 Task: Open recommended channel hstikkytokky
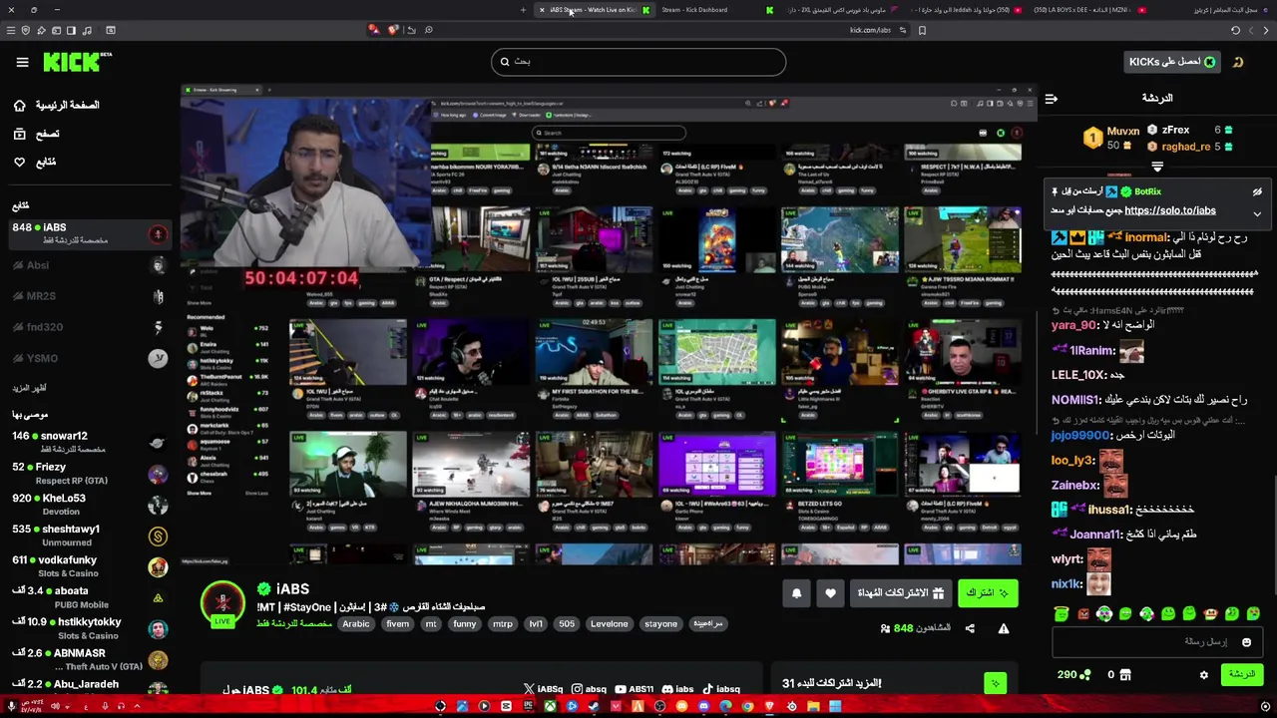pyautogui.click(x=89, y=627)
